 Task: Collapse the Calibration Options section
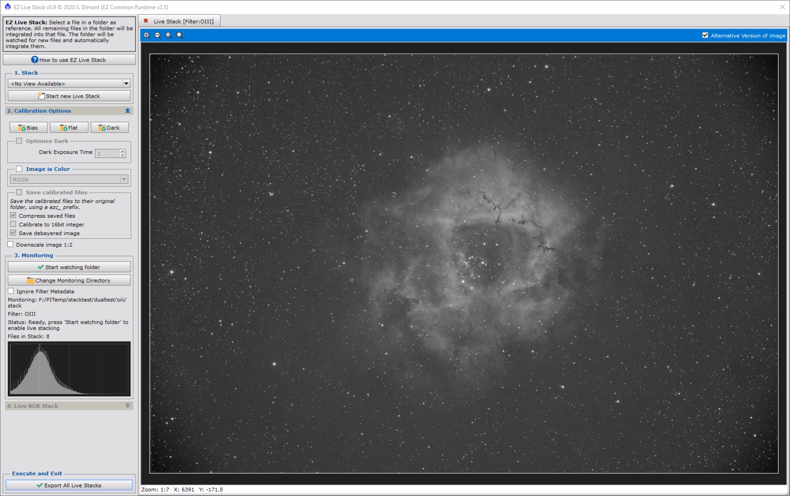click(x=128, y=111)
